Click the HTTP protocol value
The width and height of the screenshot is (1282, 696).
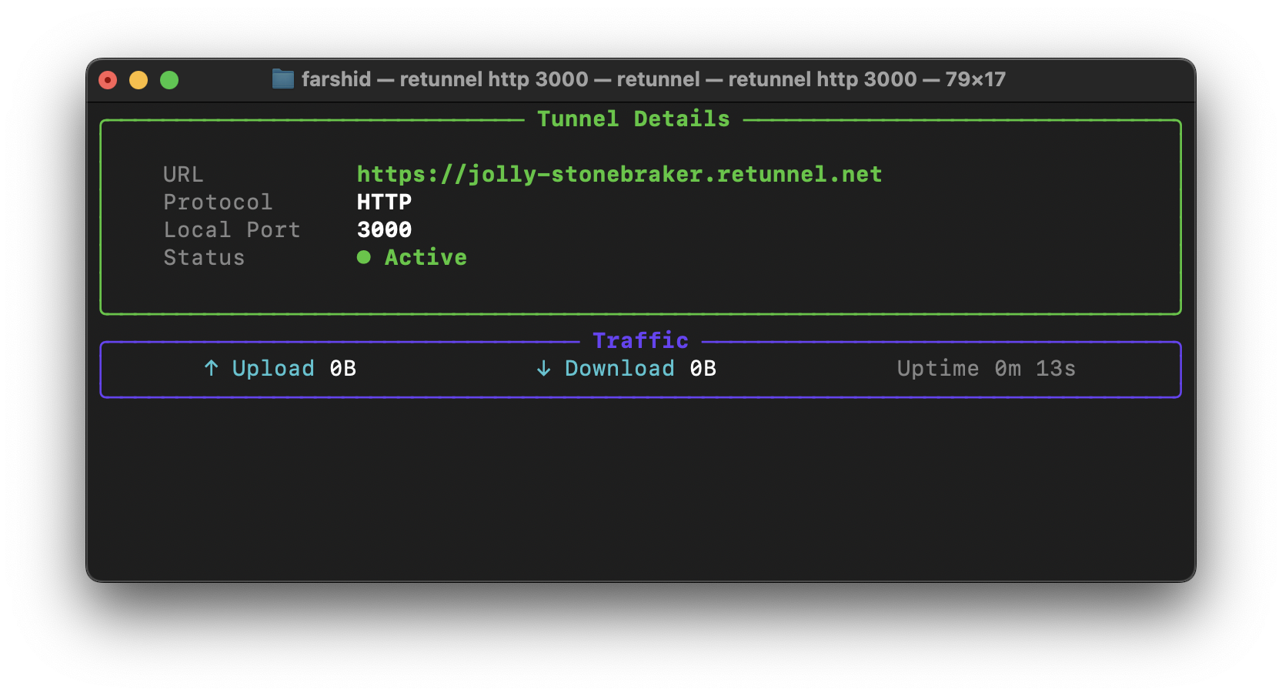tap(384, 202)
